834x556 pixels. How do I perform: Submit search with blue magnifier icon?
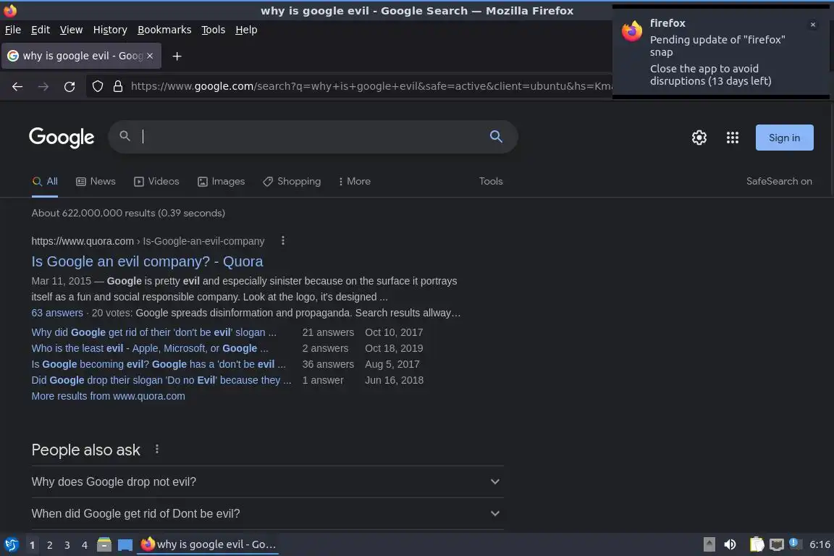496,136
